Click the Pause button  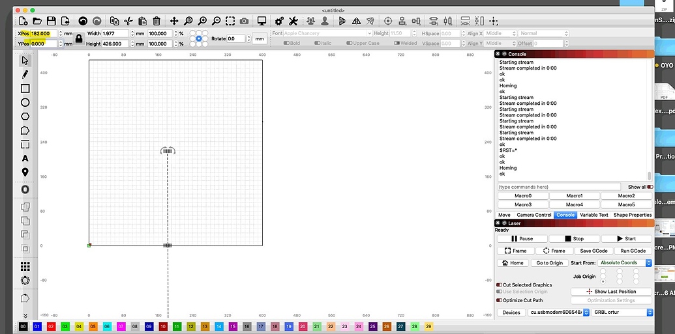[x=522, y=238]
